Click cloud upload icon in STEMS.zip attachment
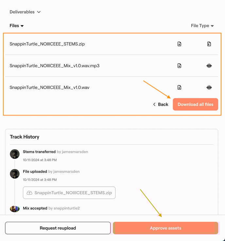225x241 pixels. tap(29, 193)
